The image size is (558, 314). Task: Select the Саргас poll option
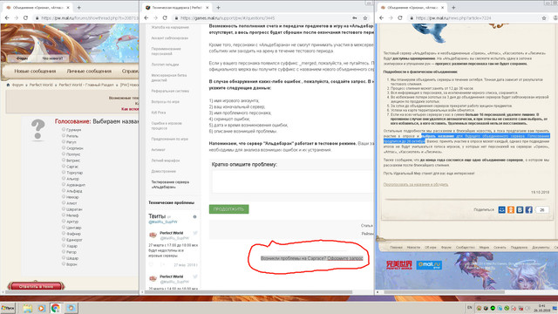pyautogui.click(x=64, y=167)
